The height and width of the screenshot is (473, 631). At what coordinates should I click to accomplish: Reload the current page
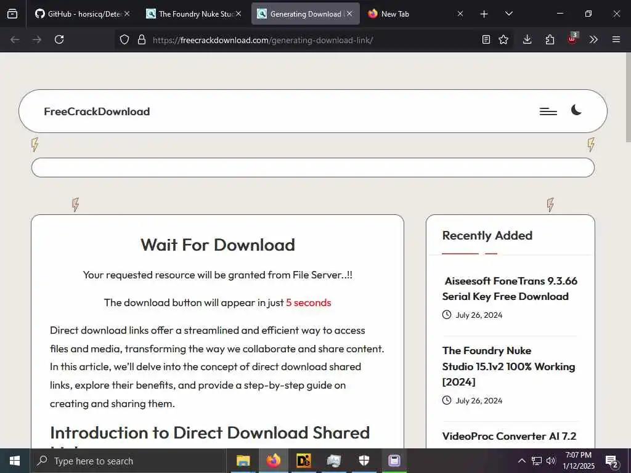[x=59, y=39]
